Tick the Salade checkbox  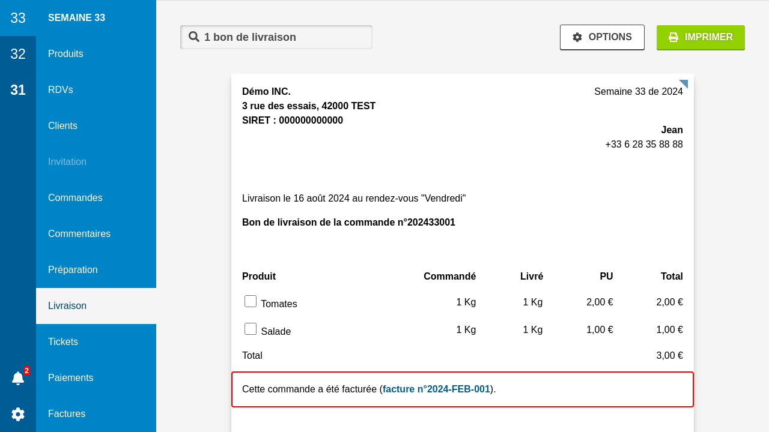coord(251,329)
